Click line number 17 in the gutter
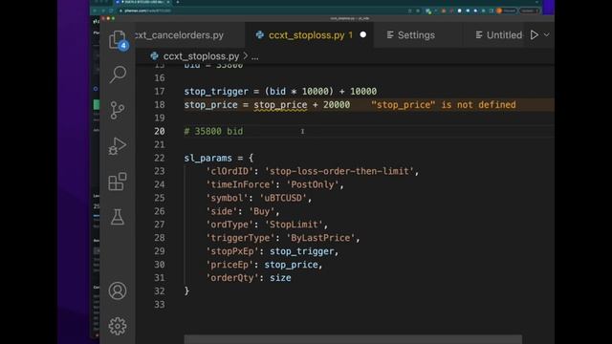This screenshot has height=344, width=612. [x=160, y=92]
